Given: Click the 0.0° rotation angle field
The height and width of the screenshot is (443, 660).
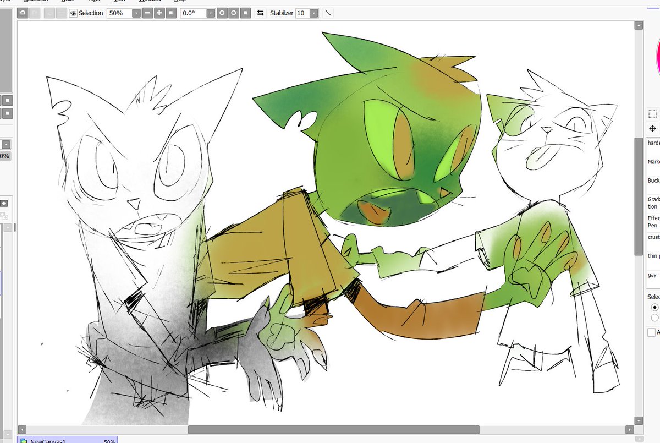Looking at the screenshot, I should 193,13.
